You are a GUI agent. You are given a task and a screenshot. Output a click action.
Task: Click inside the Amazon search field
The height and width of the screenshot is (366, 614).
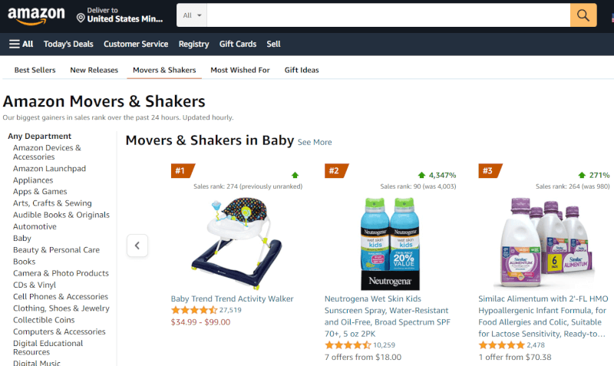click(388, 15)
